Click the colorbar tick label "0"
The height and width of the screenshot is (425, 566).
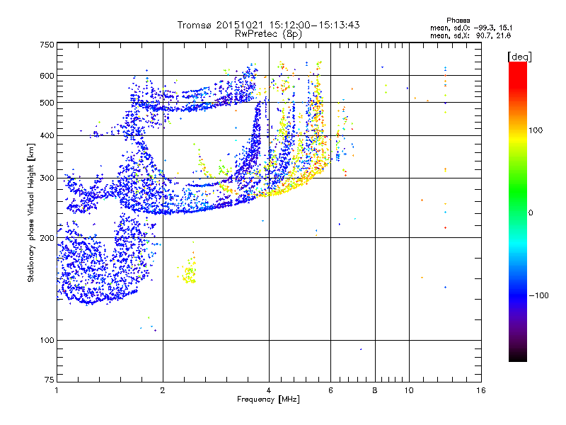pos(531,213)
